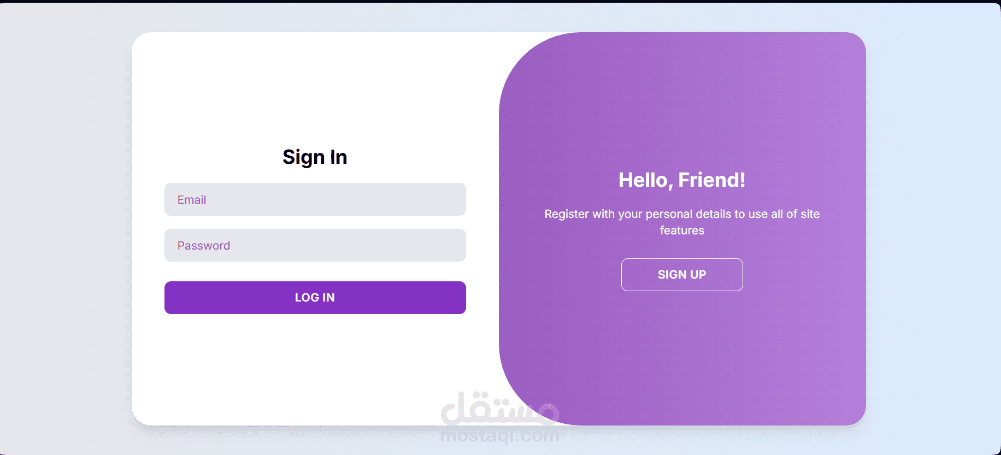Screen dimensions: 1001x455
Task: Click the SIGN UP label text
Action: (681, 275)
